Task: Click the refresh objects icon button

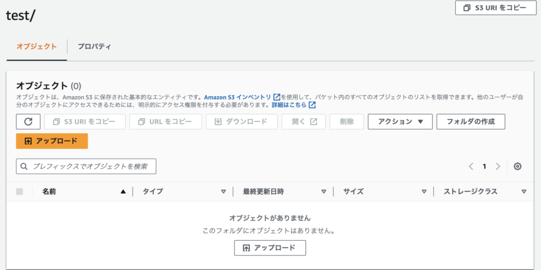Action: [28, 121]
